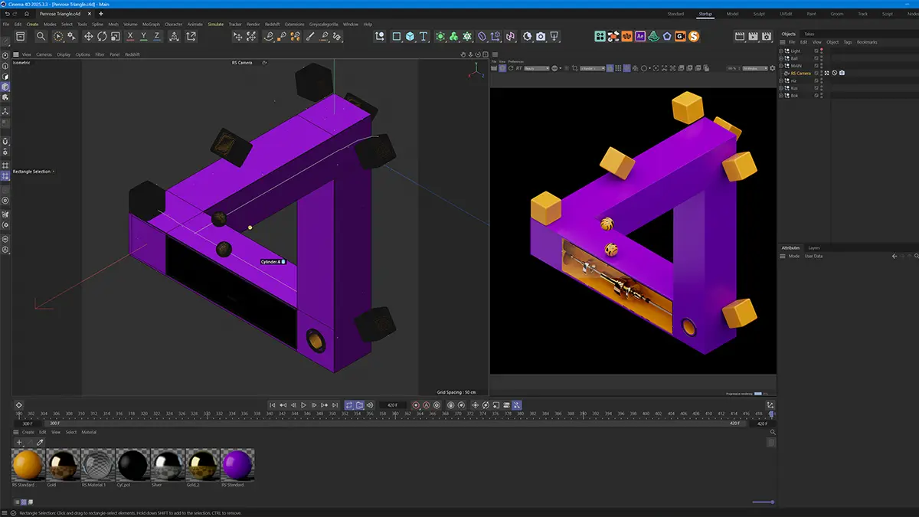
Task: Open the Simulate menu
Action: coord(215,24)
